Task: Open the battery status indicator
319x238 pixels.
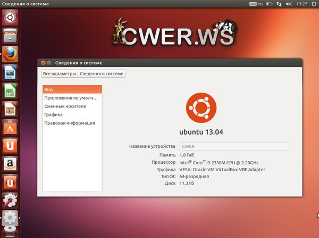Action: [270, 4]
